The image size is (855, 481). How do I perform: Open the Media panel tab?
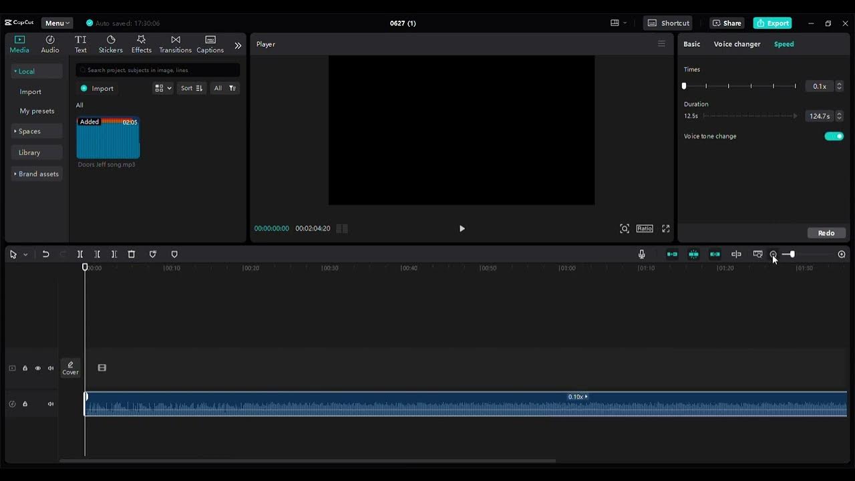(x=19, y=44)
